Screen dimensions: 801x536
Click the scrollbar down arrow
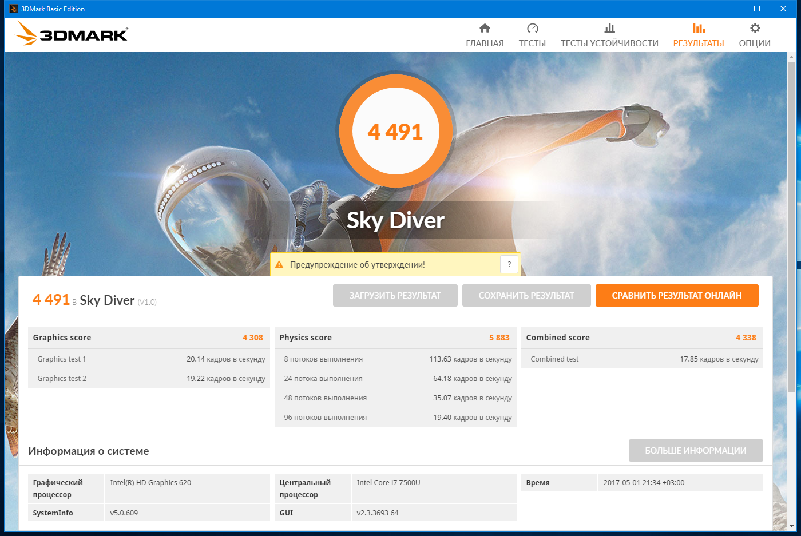pyautogui.click(x=791, y=526)
